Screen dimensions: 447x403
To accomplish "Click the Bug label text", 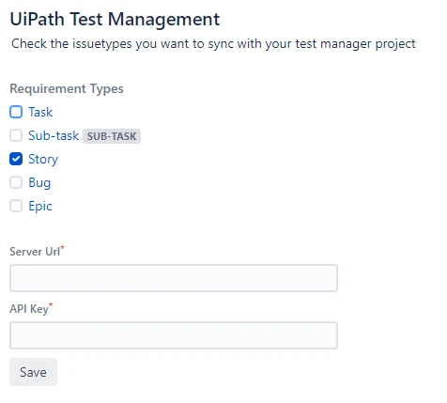I will [x=39, y=183].
